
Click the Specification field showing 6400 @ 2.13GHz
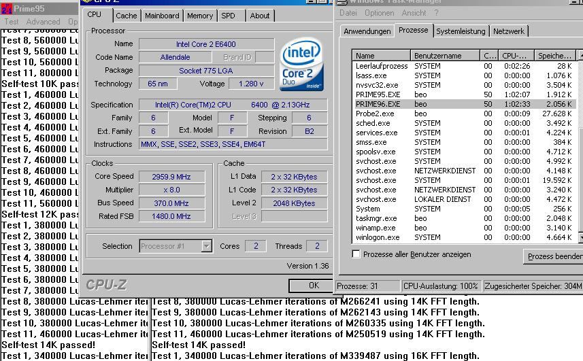233,105
